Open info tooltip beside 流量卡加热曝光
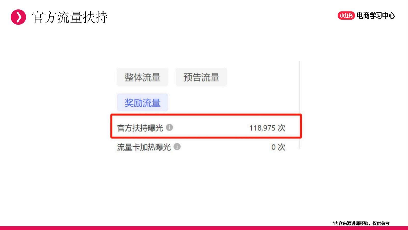The width and height of the screenshot is (408, 230). pyautogui.click(x=177, y=147)
